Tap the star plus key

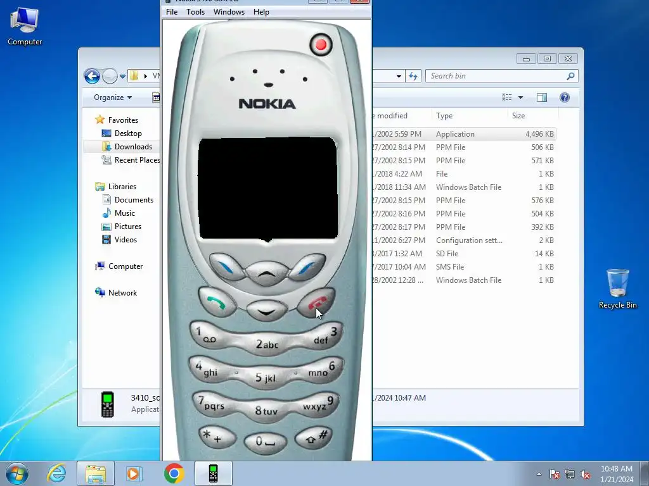point(217,438)
